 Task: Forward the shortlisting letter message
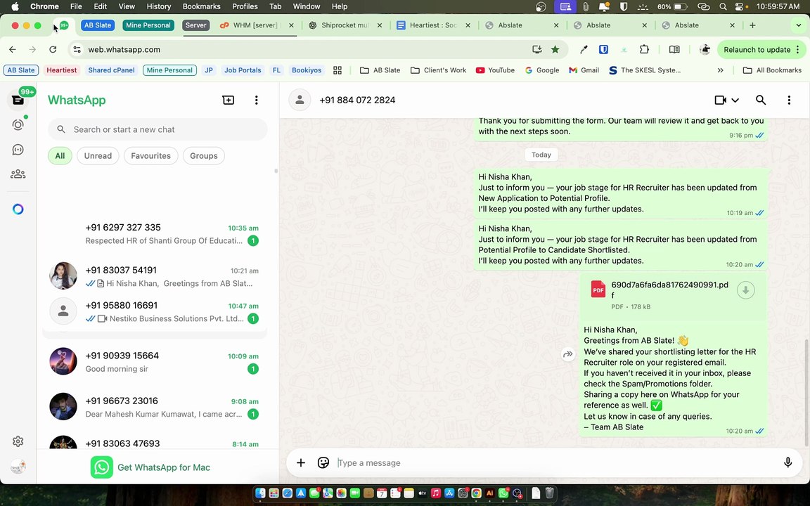pos(567,354)
